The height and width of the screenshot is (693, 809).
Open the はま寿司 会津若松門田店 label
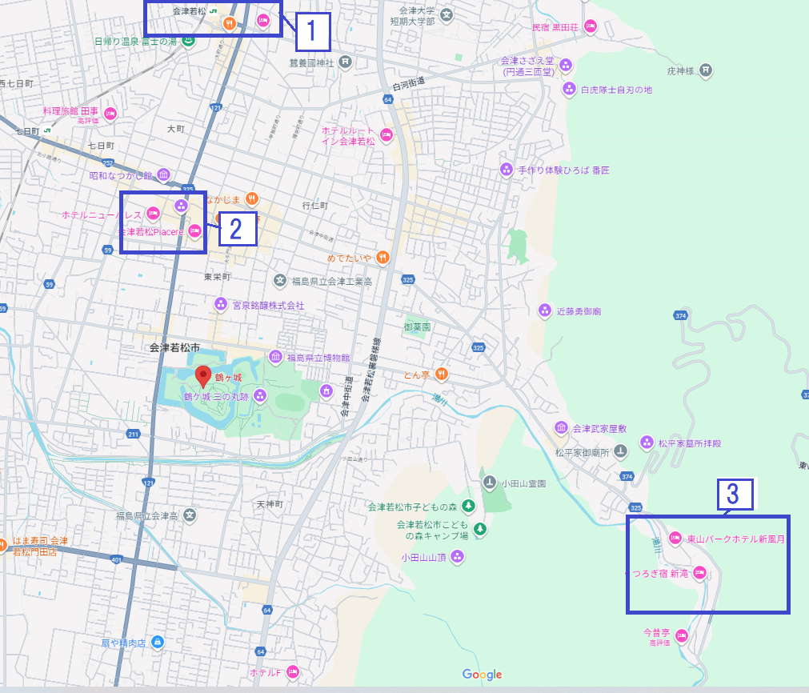click(40, 546)
